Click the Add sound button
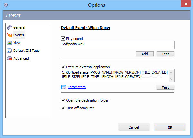Image resolution: width=193 pixels, height=138 pixels. [145, 54]
